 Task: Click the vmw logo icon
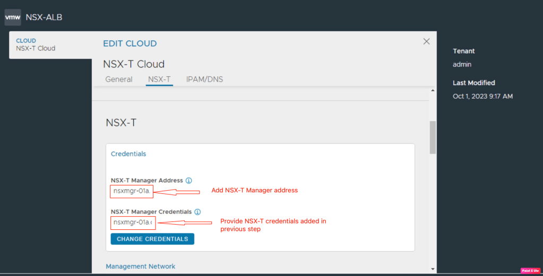coord(13,17)
